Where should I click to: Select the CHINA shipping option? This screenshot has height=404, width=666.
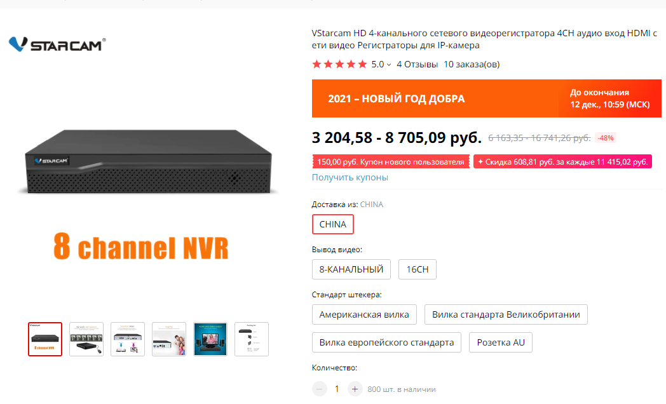click(332, 224)
